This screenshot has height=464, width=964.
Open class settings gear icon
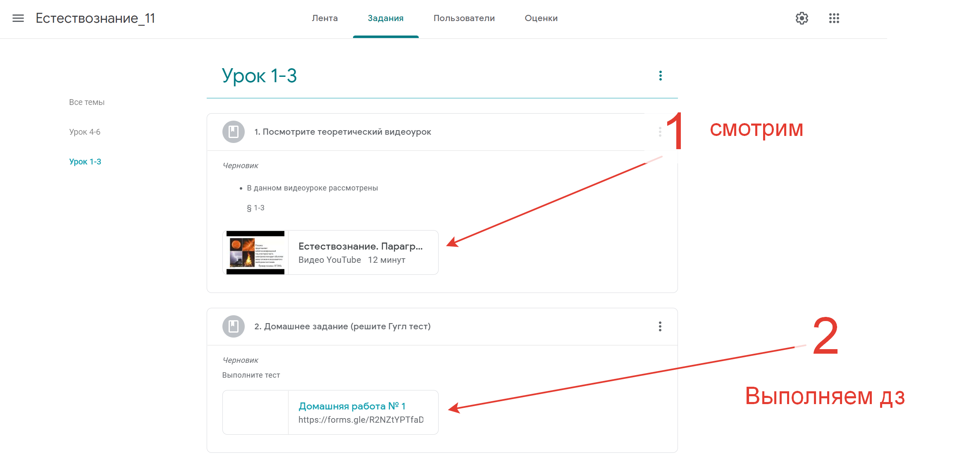[x=802, y=18]
